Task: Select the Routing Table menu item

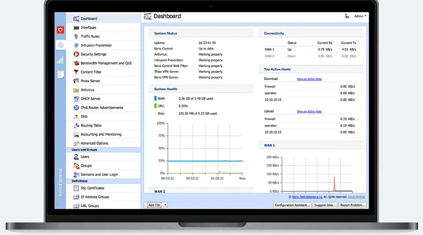Action: [103, 125]
